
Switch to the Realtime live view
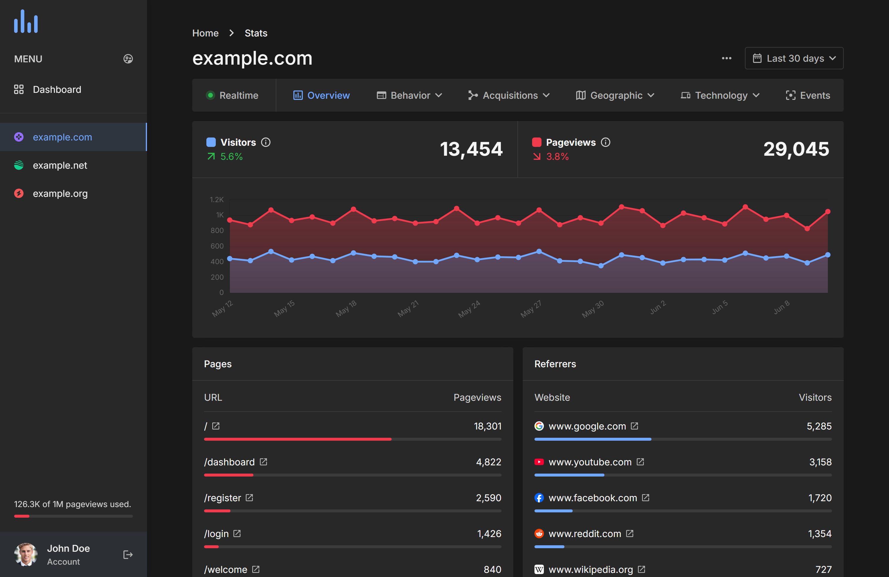[232, 95]
